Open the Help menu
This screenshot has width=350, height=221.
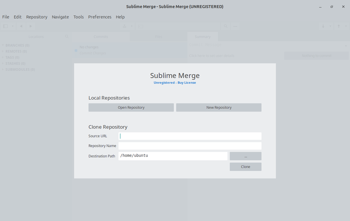[120, 17]
